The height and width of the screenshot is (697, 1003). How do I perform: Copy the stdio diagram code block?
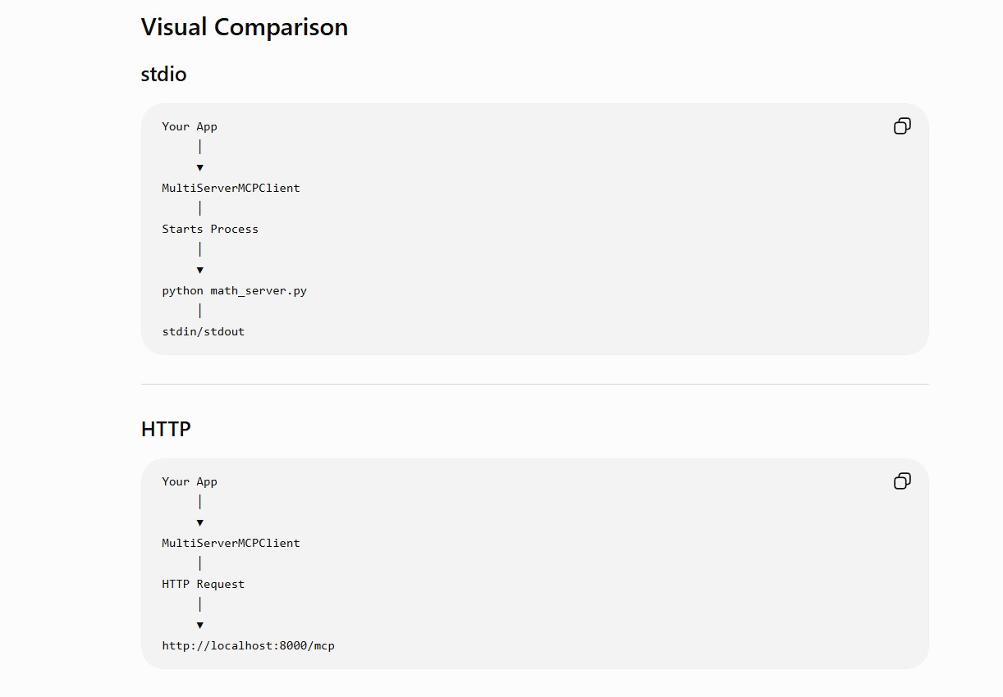902,126
